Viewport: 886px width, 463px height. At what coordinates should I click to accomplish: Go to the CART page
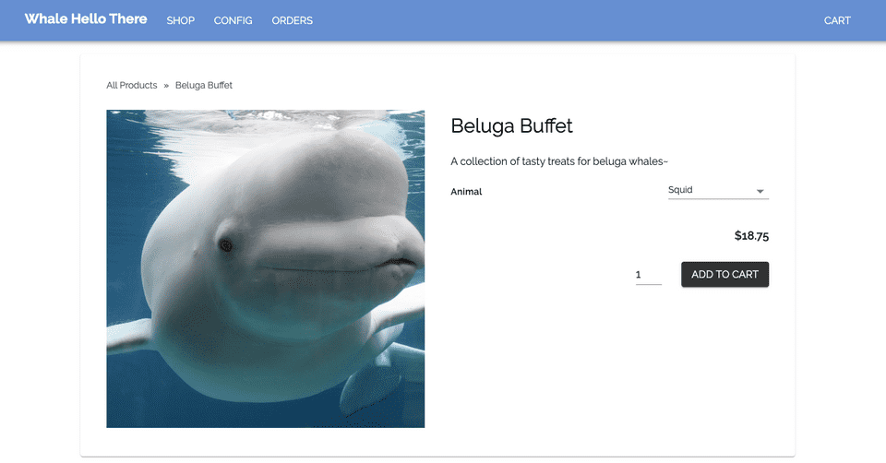pos(837,20)
